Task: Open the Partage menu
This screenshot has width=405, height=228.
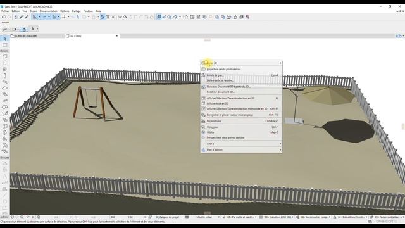Action: coord(76,11)
